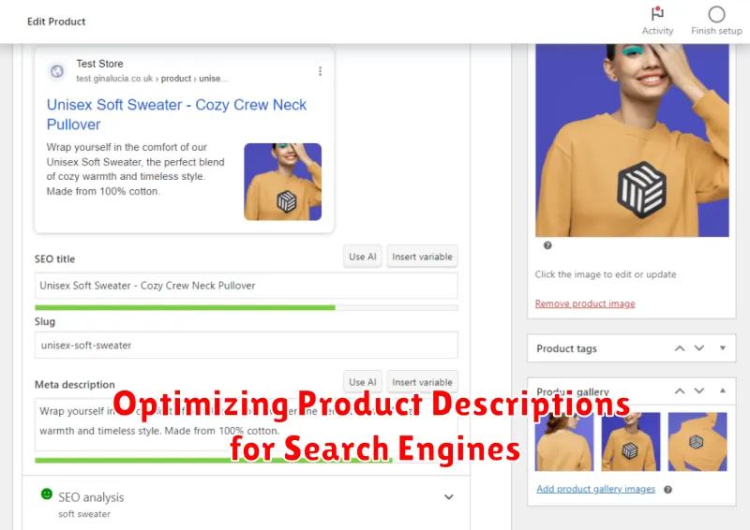
Task: Open the three-dot menu in search preview
Action: click(320, 71)
